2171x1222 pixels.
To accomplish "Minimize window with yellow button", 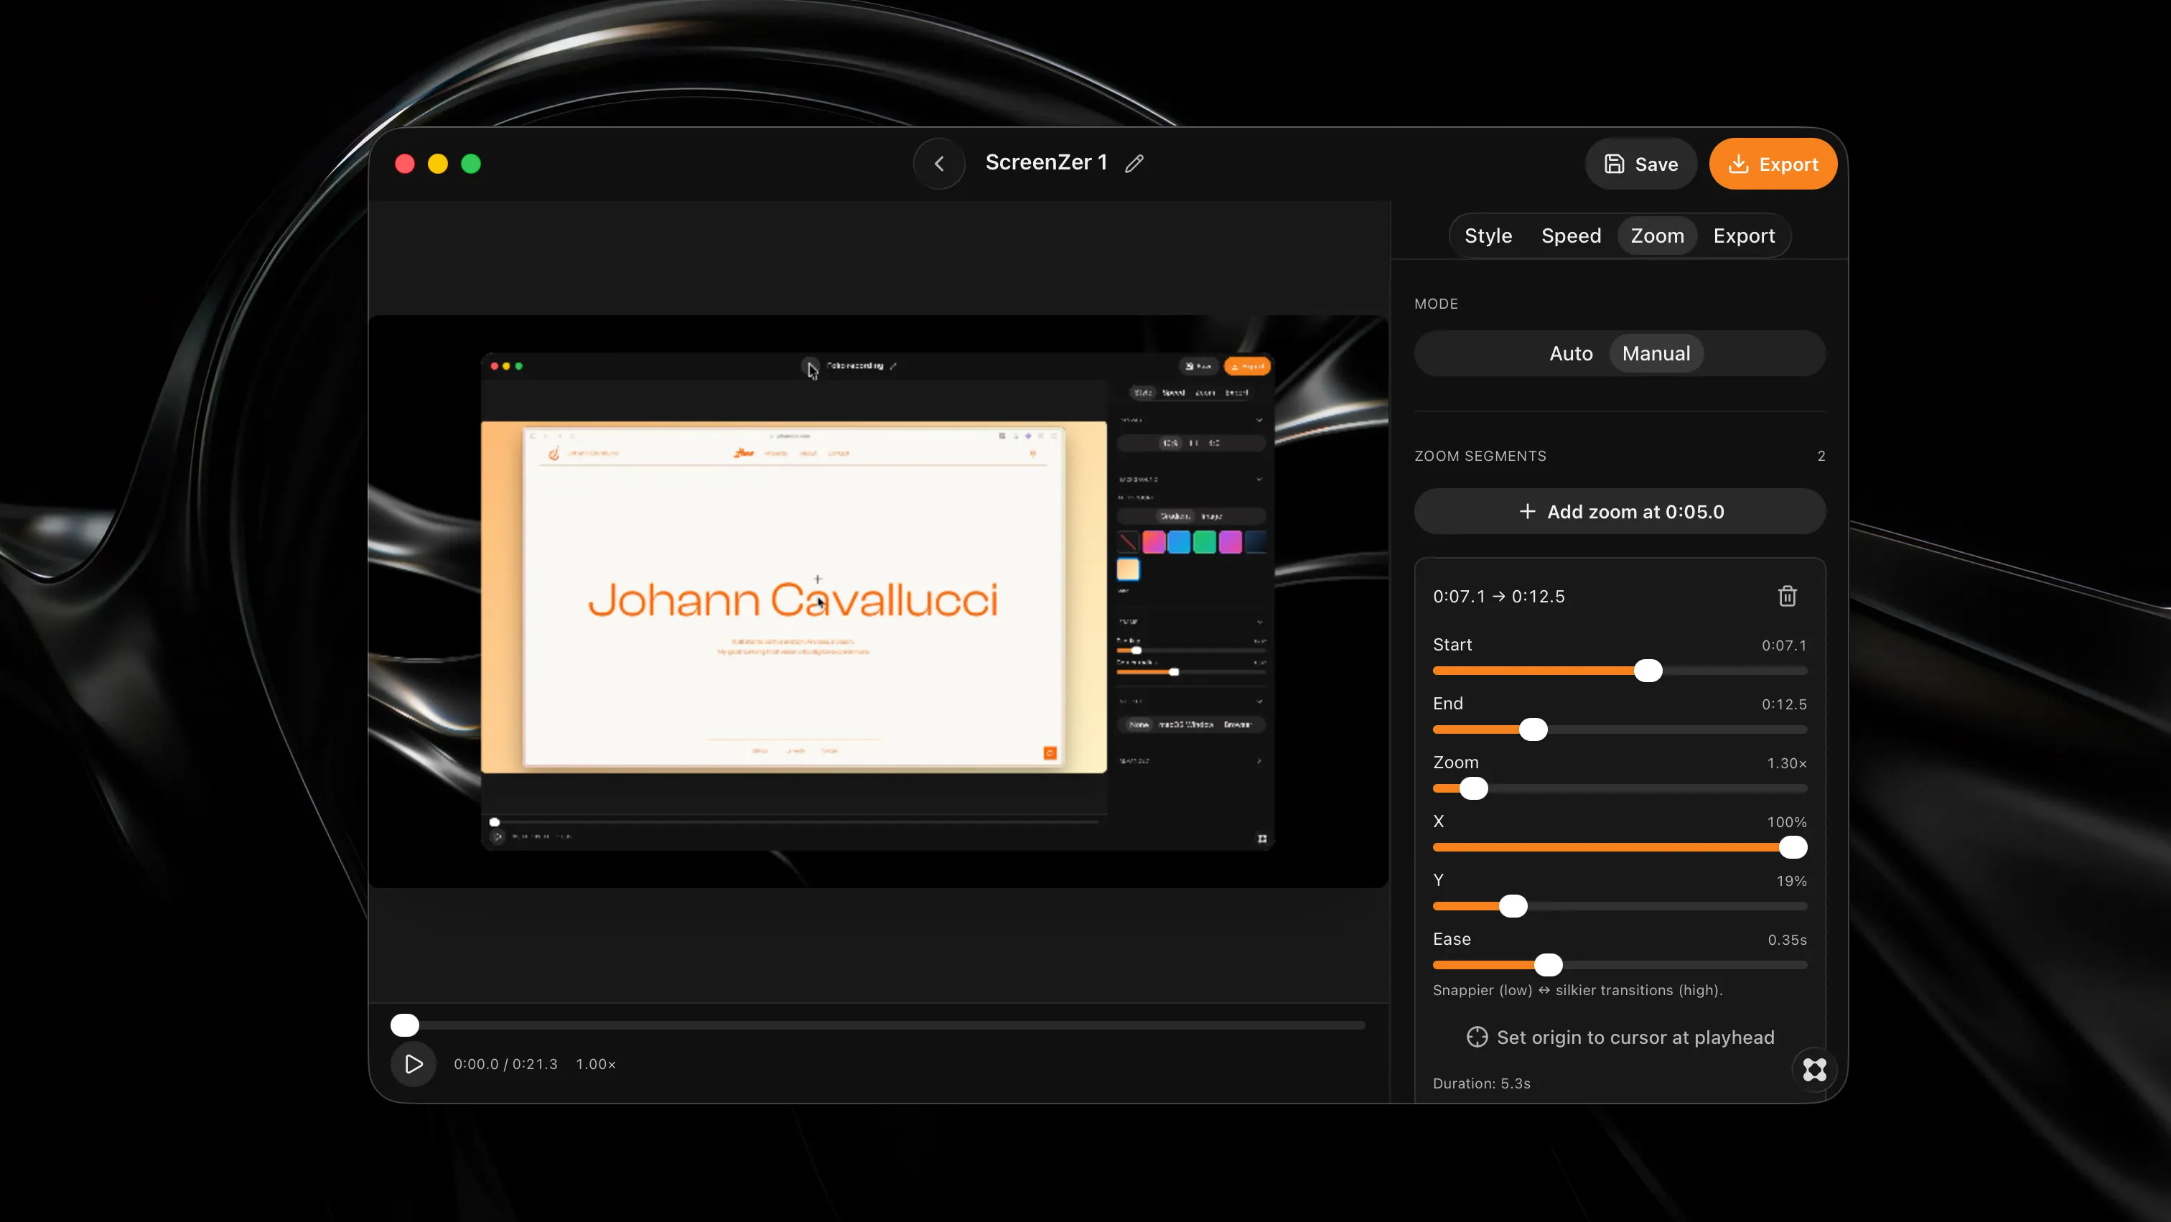I will (x=437, y=164).
